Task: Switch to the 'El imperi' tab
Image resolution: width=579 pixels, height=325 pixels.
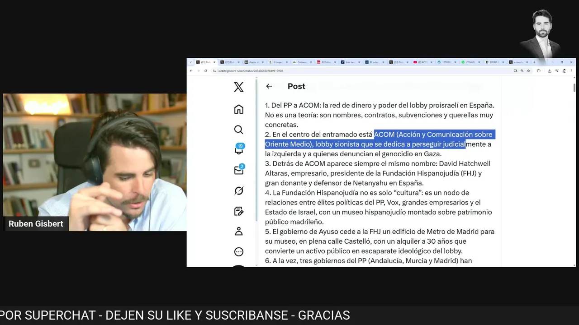Action: [278, 62]
